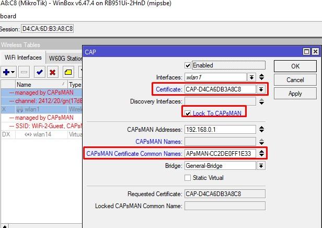Click the SSID: WiFi-2-Guest comment row
The image size is (322, 228).
tap(41, 126)
